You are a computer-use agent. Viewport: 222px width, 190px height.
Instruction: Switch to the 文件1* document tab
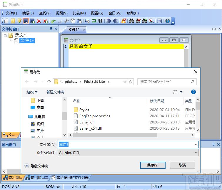pyautogui.click(x=74, y=29)
